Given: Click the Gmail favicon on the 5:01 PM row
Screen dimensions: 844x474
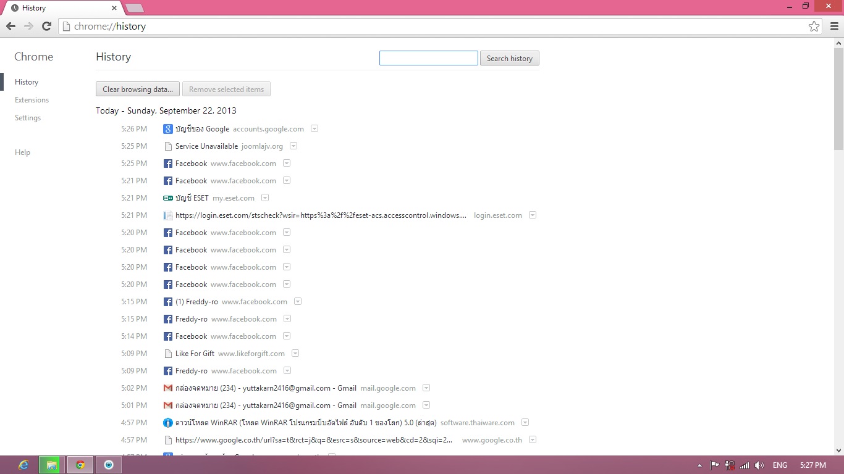Looking at the screenshot, I should click(x=167, y=405).
